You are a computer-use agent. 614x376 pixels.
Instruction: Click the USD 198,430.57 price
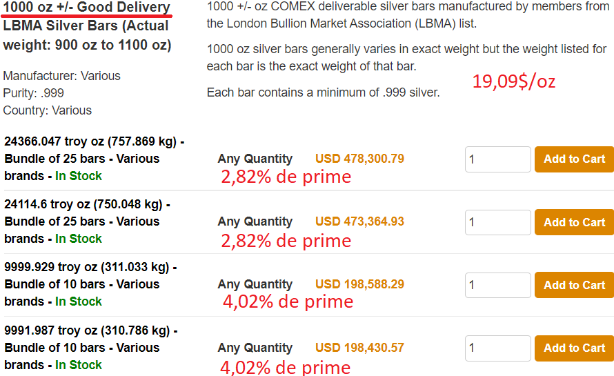[x=359, y=348]
